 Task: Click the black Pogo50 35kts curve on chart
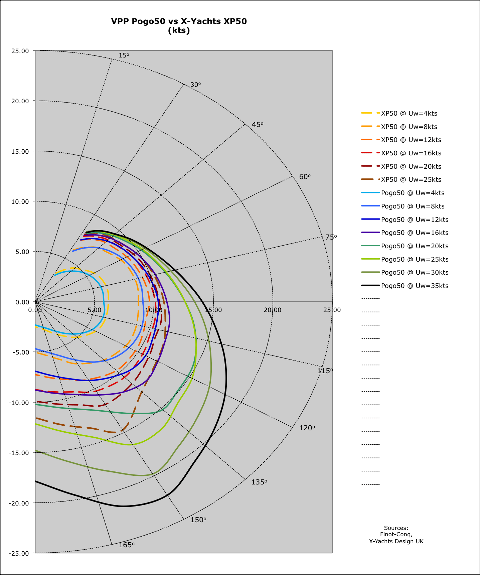(x=226, y=378)
